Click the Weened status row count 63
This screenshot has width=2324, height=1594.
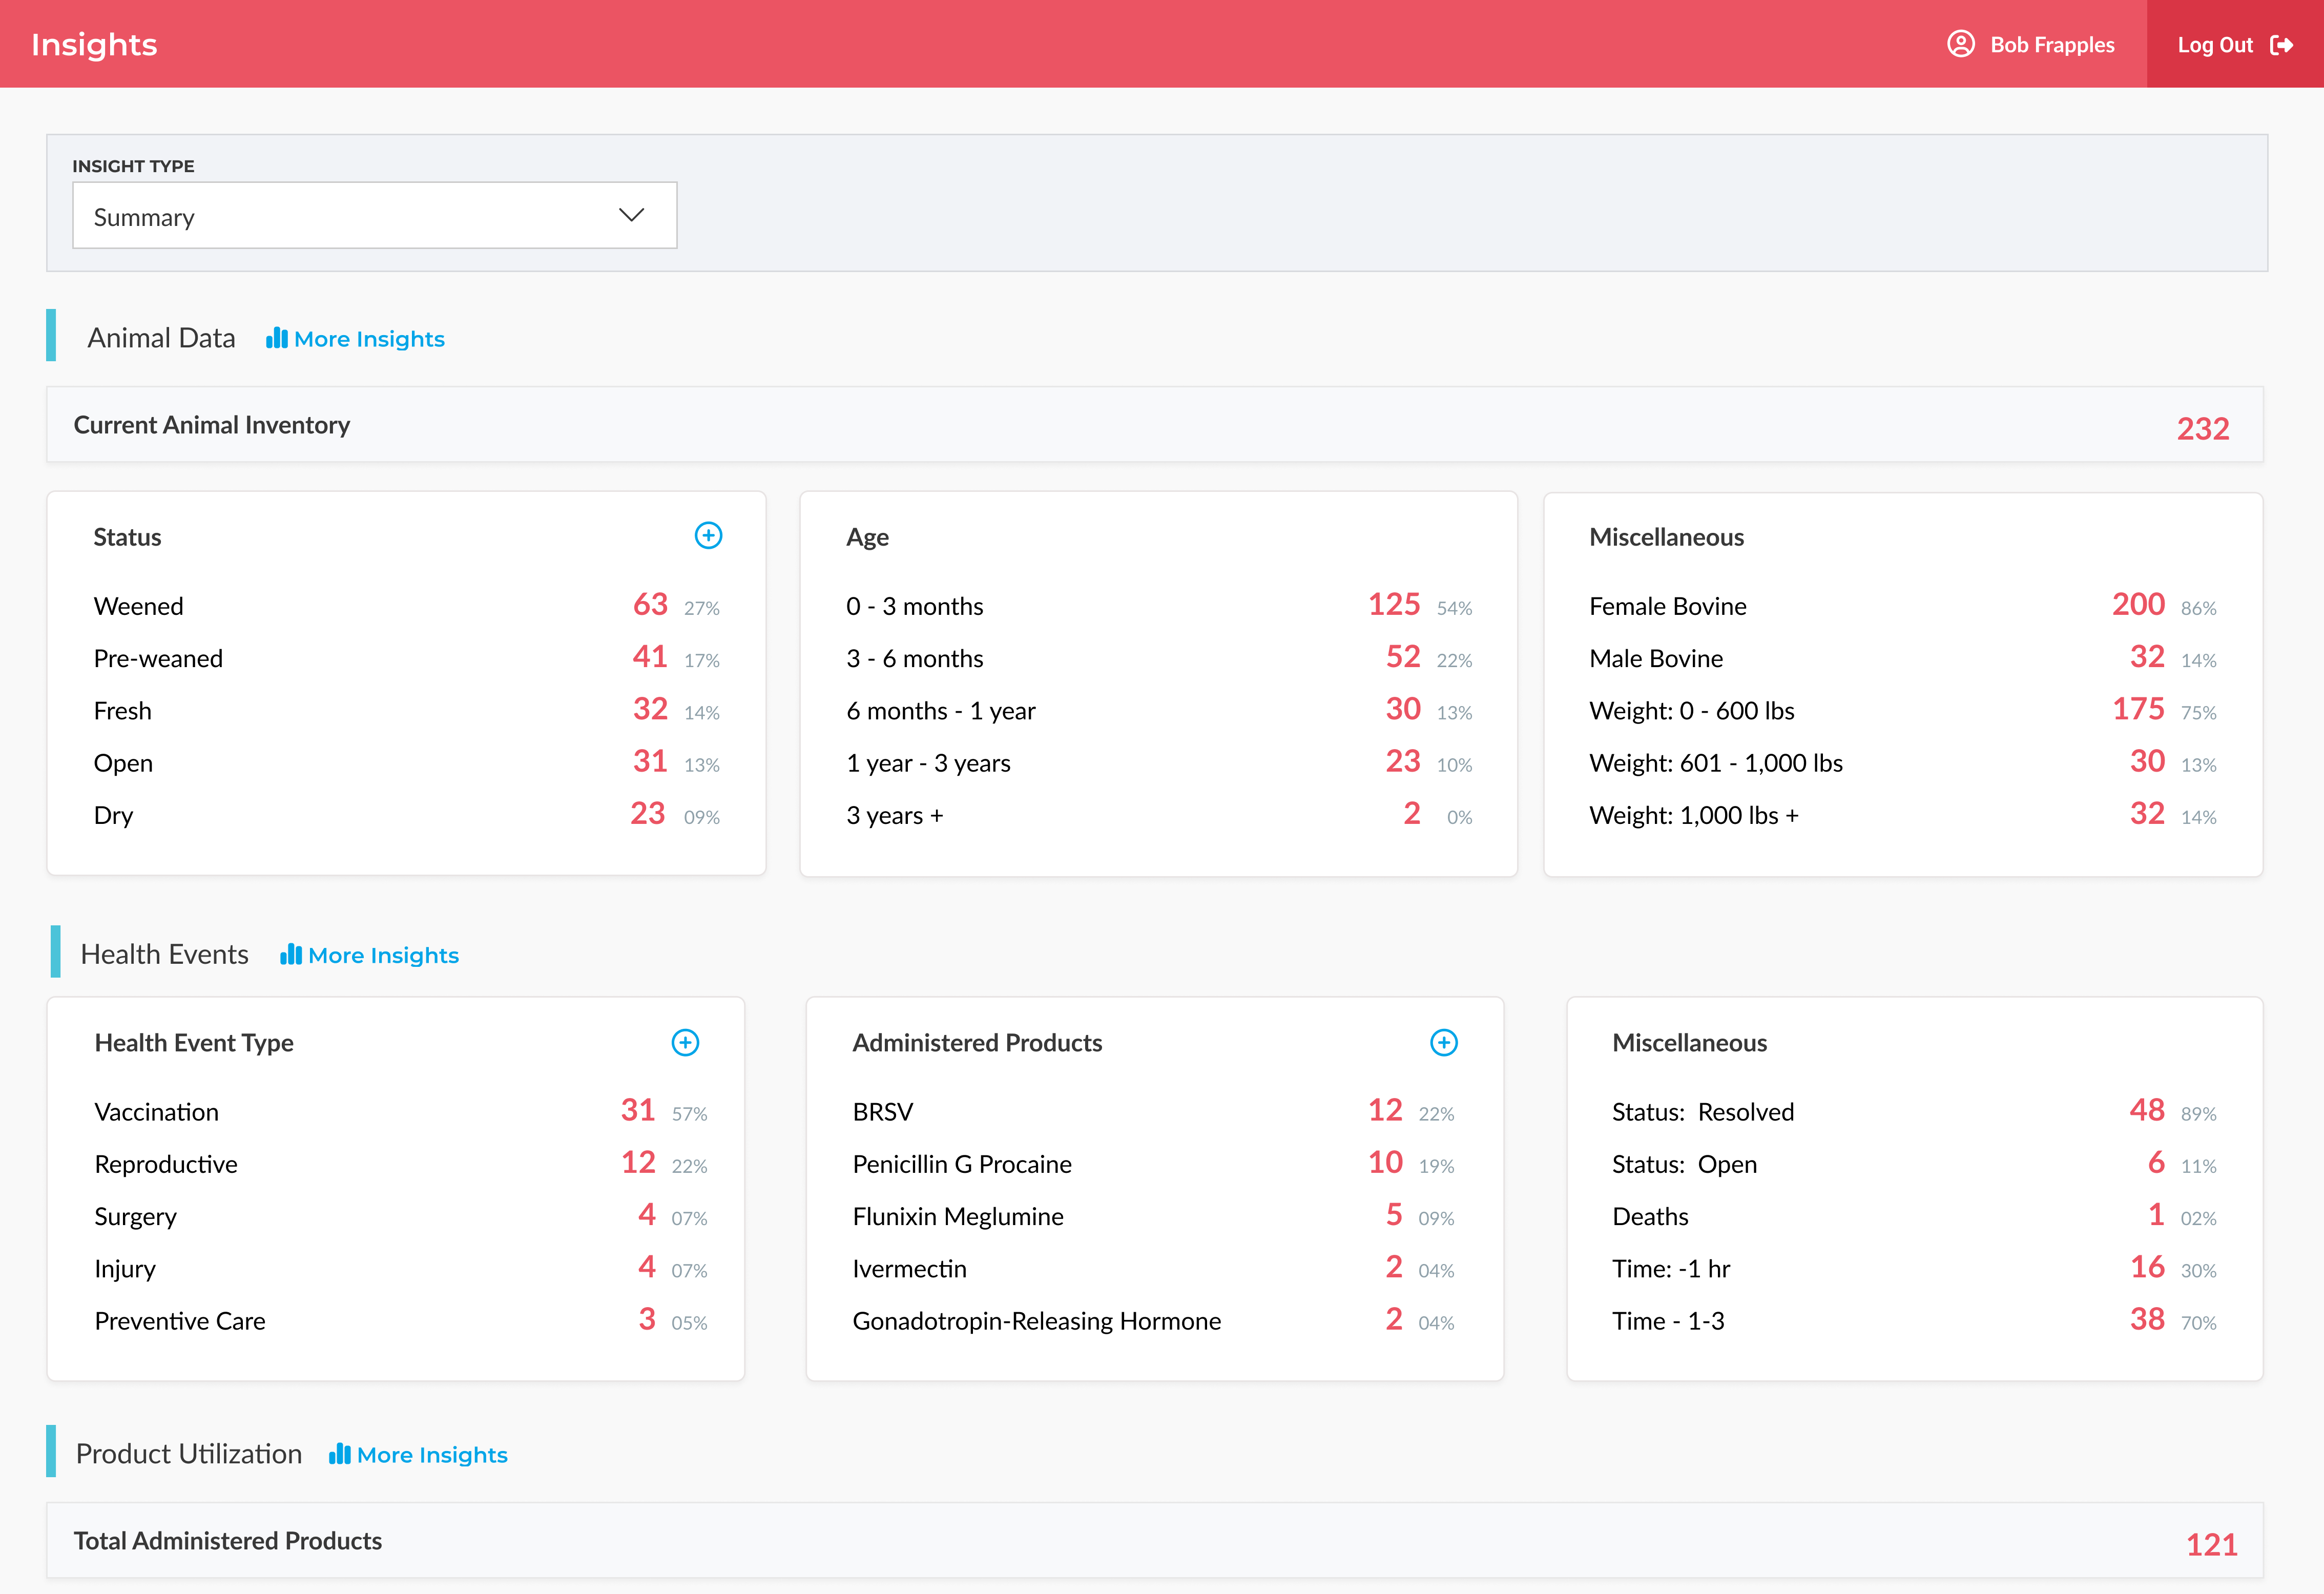click(x=650, y=605)
